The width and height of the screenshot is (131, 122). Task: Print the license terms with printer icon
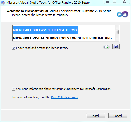[x=107, y=46]
